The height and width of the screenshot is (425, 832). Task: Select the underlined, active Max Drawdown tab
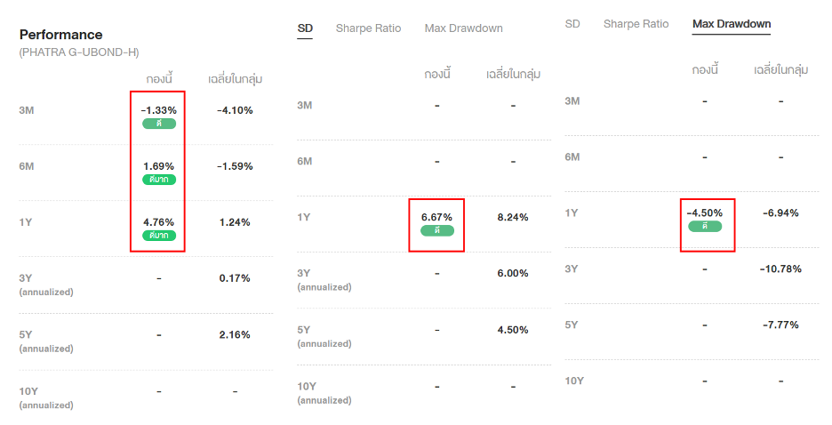[x=731, y=24]
